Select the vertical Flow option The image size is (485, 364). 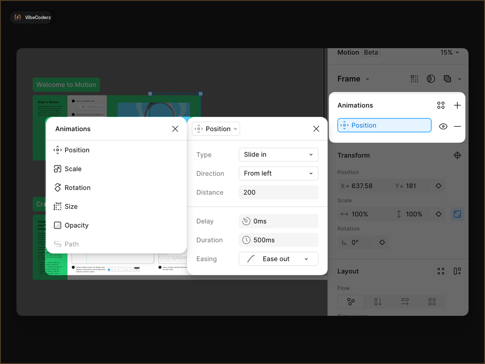point(378,302)
